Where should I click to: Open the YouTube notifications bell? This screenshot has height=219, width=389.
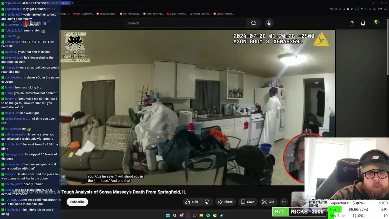coord(363,23)
